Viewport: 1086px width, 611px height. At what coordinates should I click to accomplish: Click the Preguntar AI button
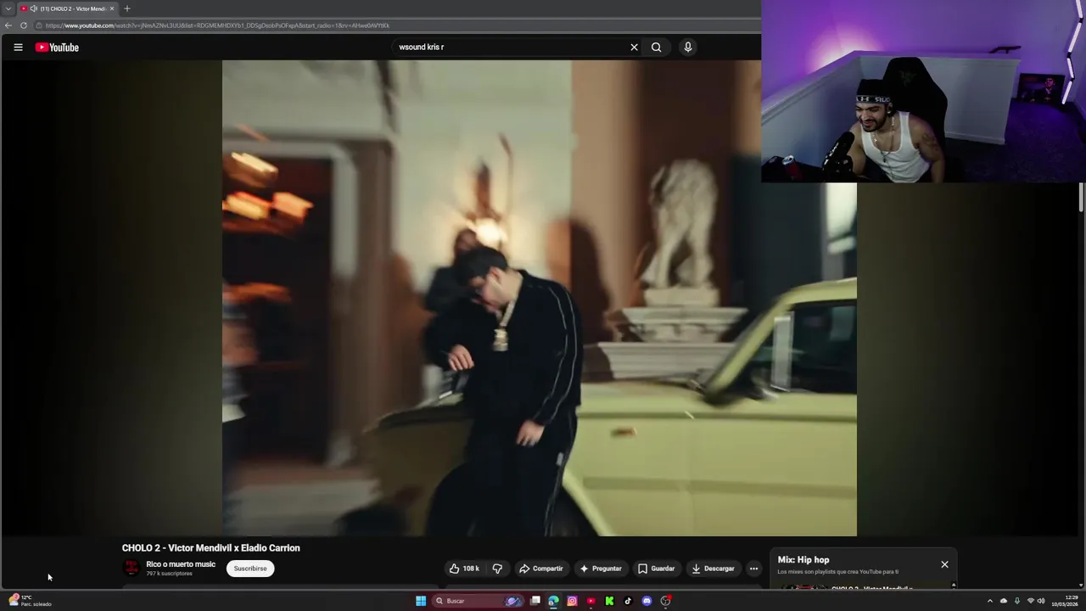coord(600,569)
